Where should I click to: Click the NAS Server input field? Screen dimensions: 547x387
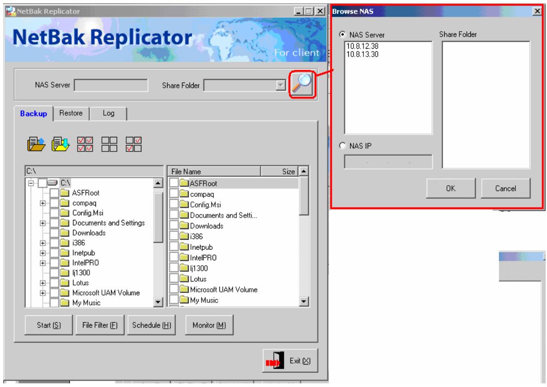pos(111,85)
